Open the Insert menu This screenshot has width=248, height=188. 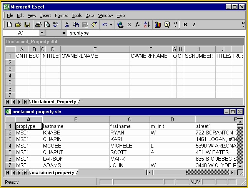[x=45, y=15]
